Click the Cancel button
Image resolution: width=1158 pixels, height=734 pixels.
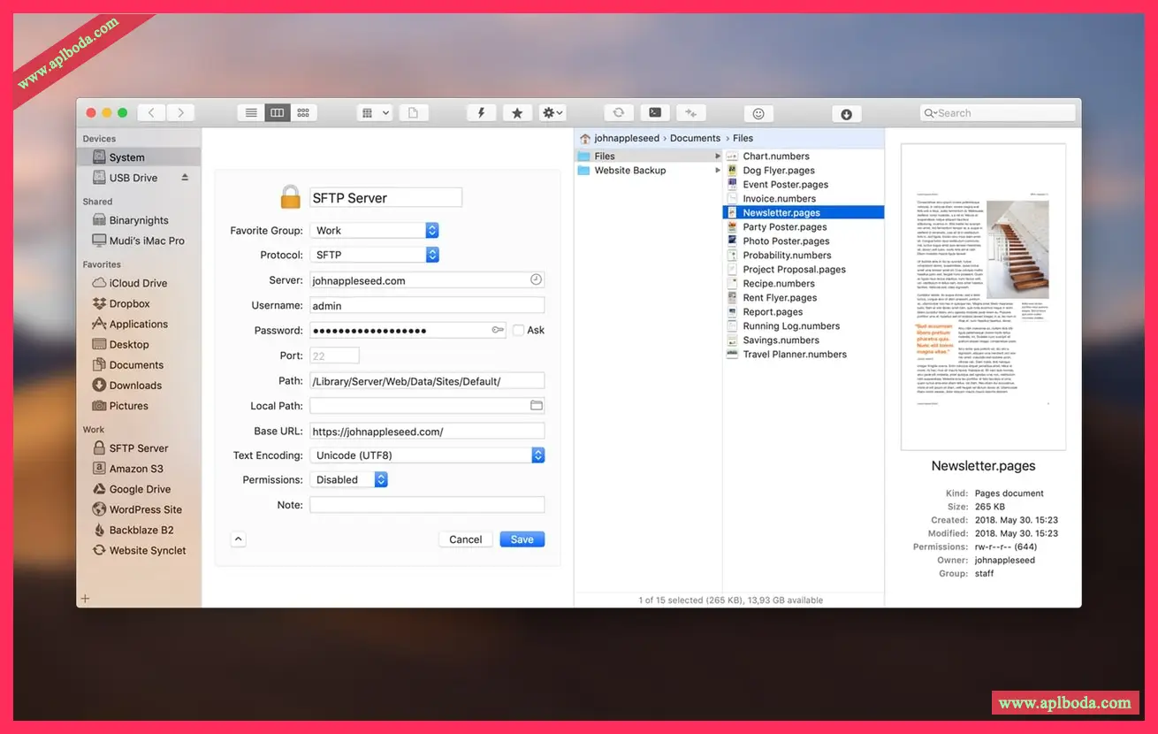[x=466, y=539]
